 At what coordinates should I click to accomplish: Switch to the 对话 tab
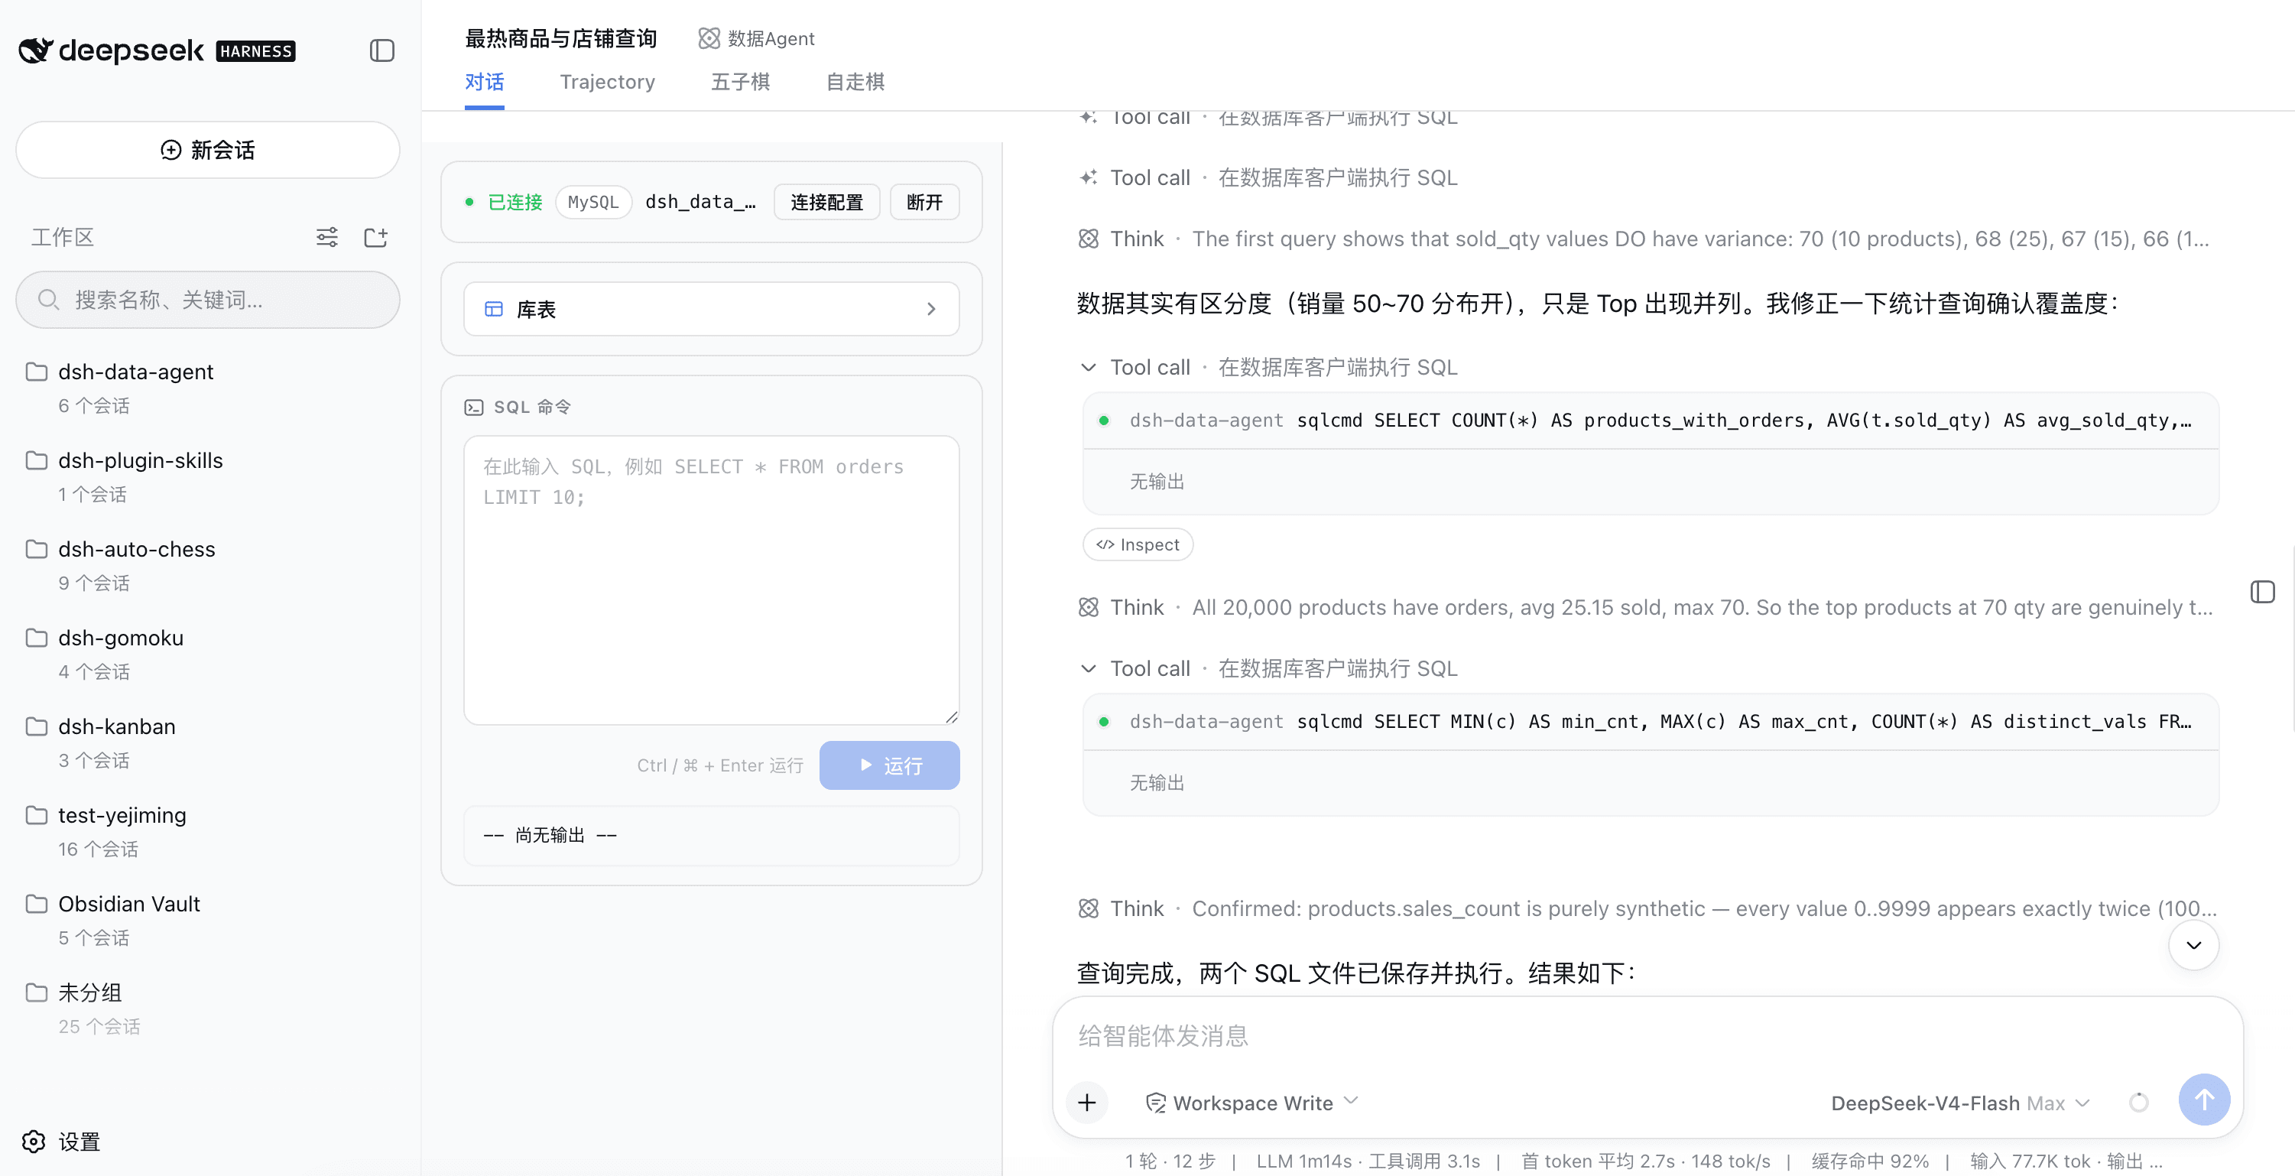[x=484, y=82]
